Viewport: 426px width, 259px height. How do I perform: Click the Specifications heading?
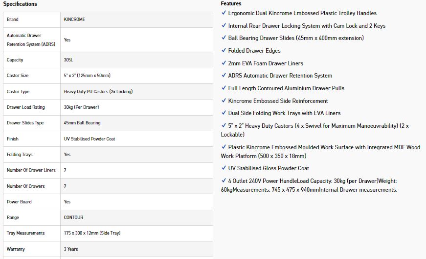tap(20, 4)
